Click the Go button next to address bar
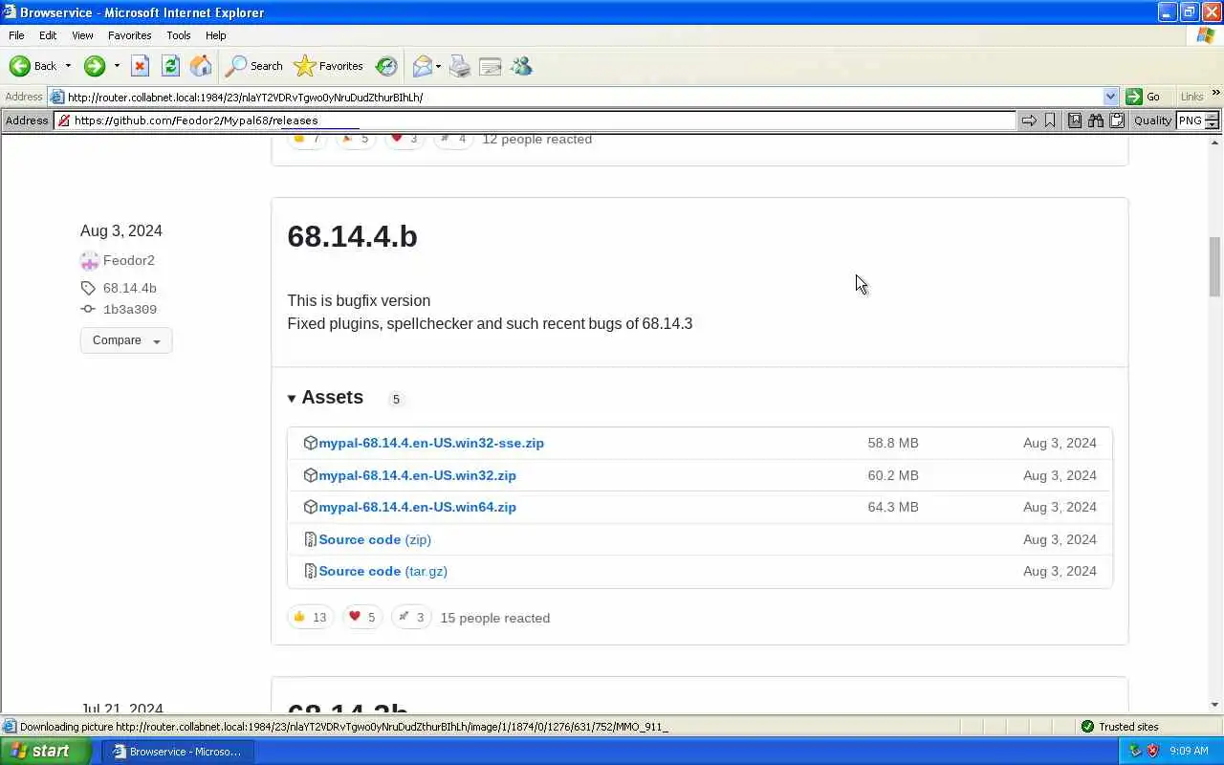The height and width of the screenshot is (765, 1224). tap(1144, 97)
